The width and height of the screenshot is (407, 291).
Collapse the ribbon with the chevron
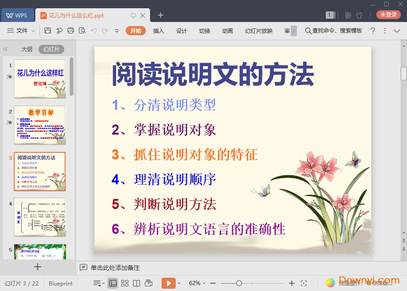(397, 31)
